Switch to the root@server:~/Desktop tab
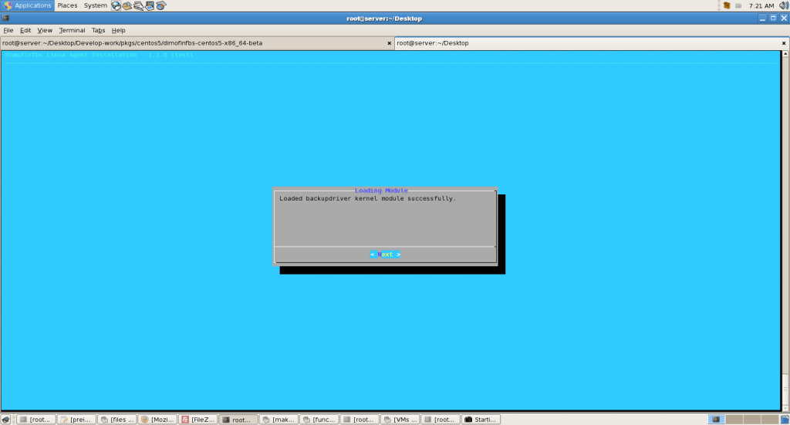 592,43
